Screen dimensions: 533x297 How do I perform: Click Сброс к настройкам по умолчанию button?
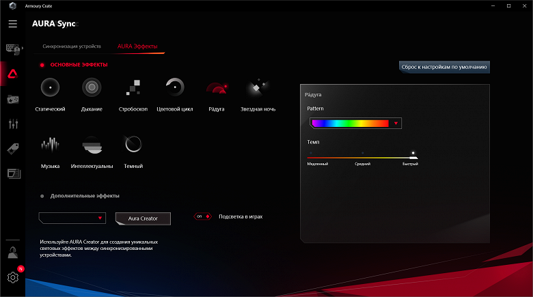444,67
